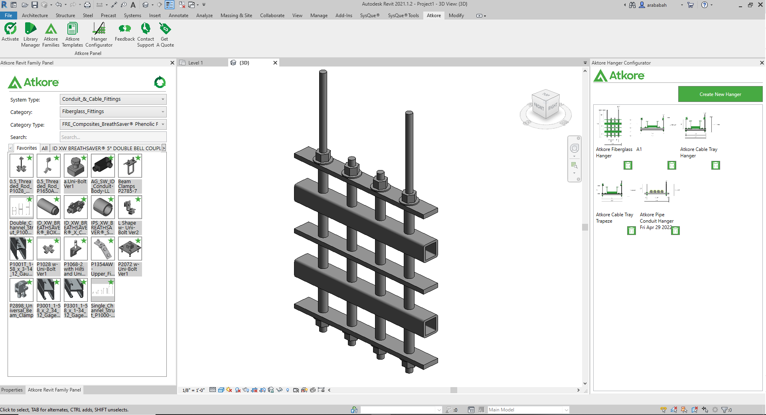This screenshot has width=766, height=415.
Task: Open the Filter selection icon in status bar
Action: coord(725,410)
